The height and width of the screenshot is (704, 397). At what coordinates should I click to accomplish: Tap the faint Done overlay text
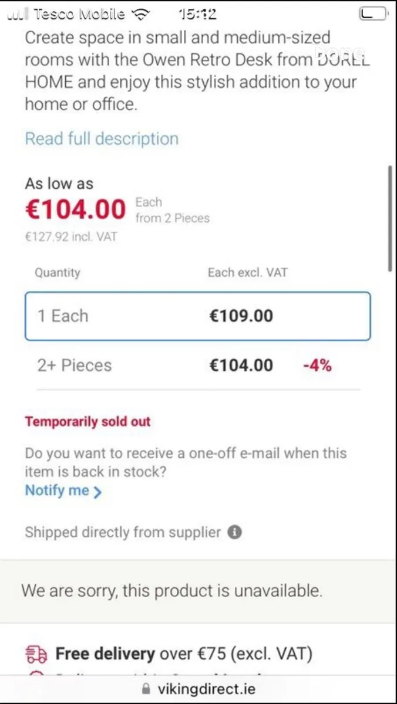click(339, 53)
